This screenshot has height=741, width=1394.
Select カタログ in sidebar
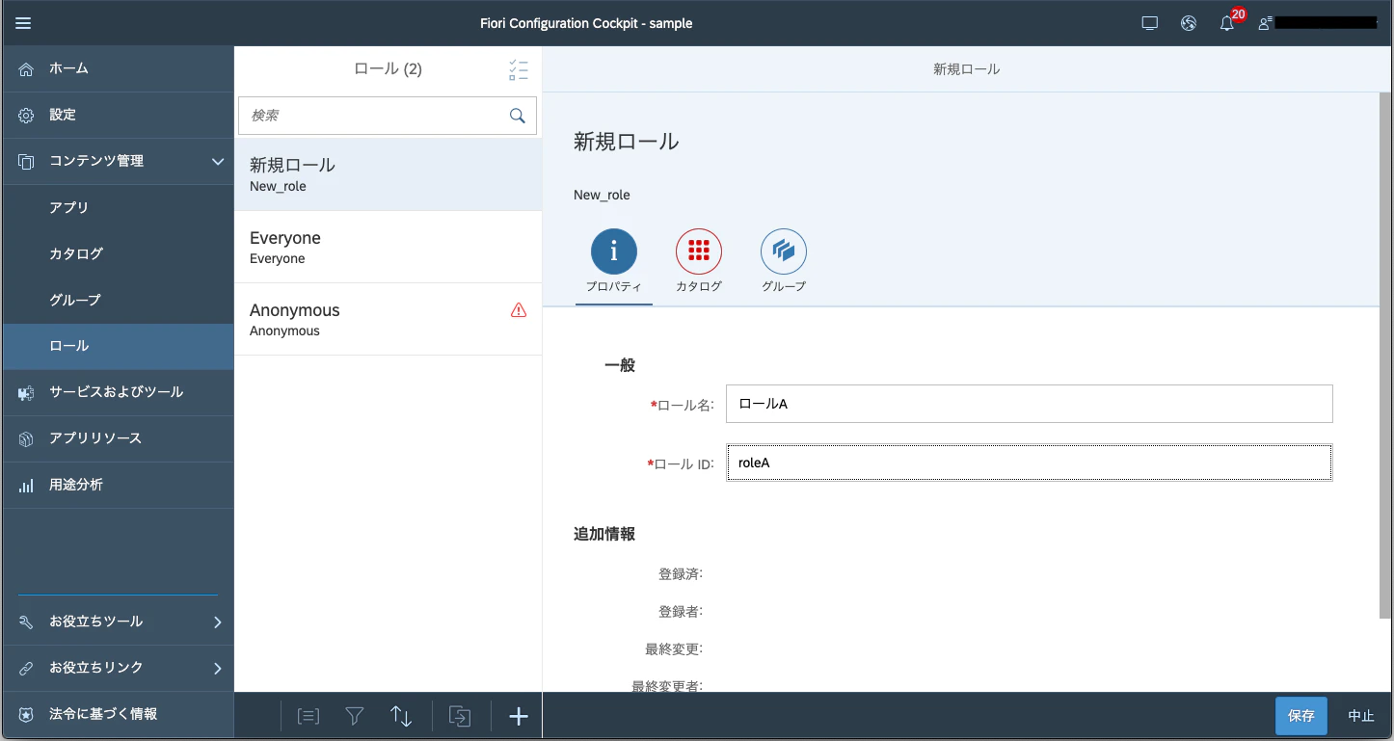pos(118,253)
